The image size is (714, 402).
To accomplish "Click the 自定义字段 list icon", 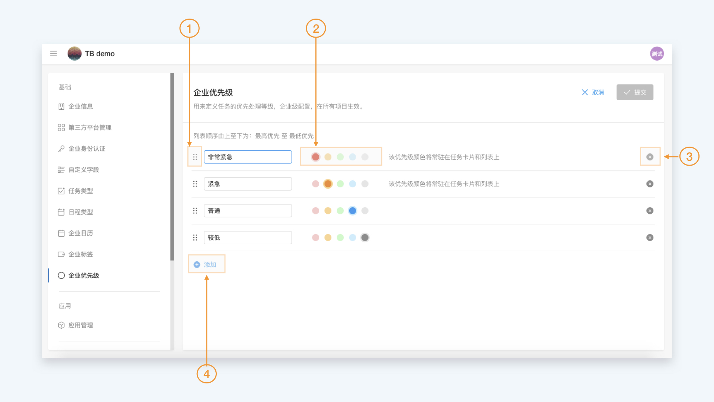I will [x=61, y=170].
